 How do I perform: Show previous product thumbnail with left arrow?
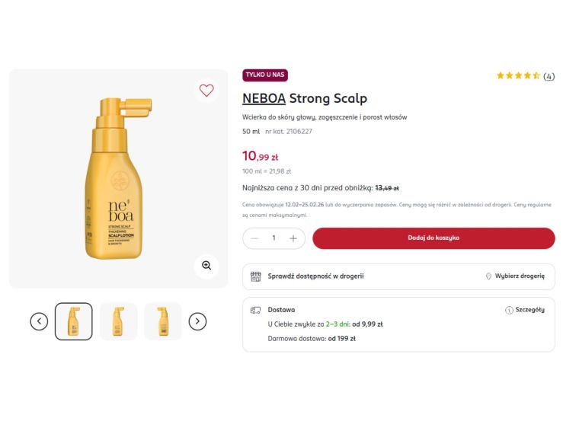click(x=39, y=321)
